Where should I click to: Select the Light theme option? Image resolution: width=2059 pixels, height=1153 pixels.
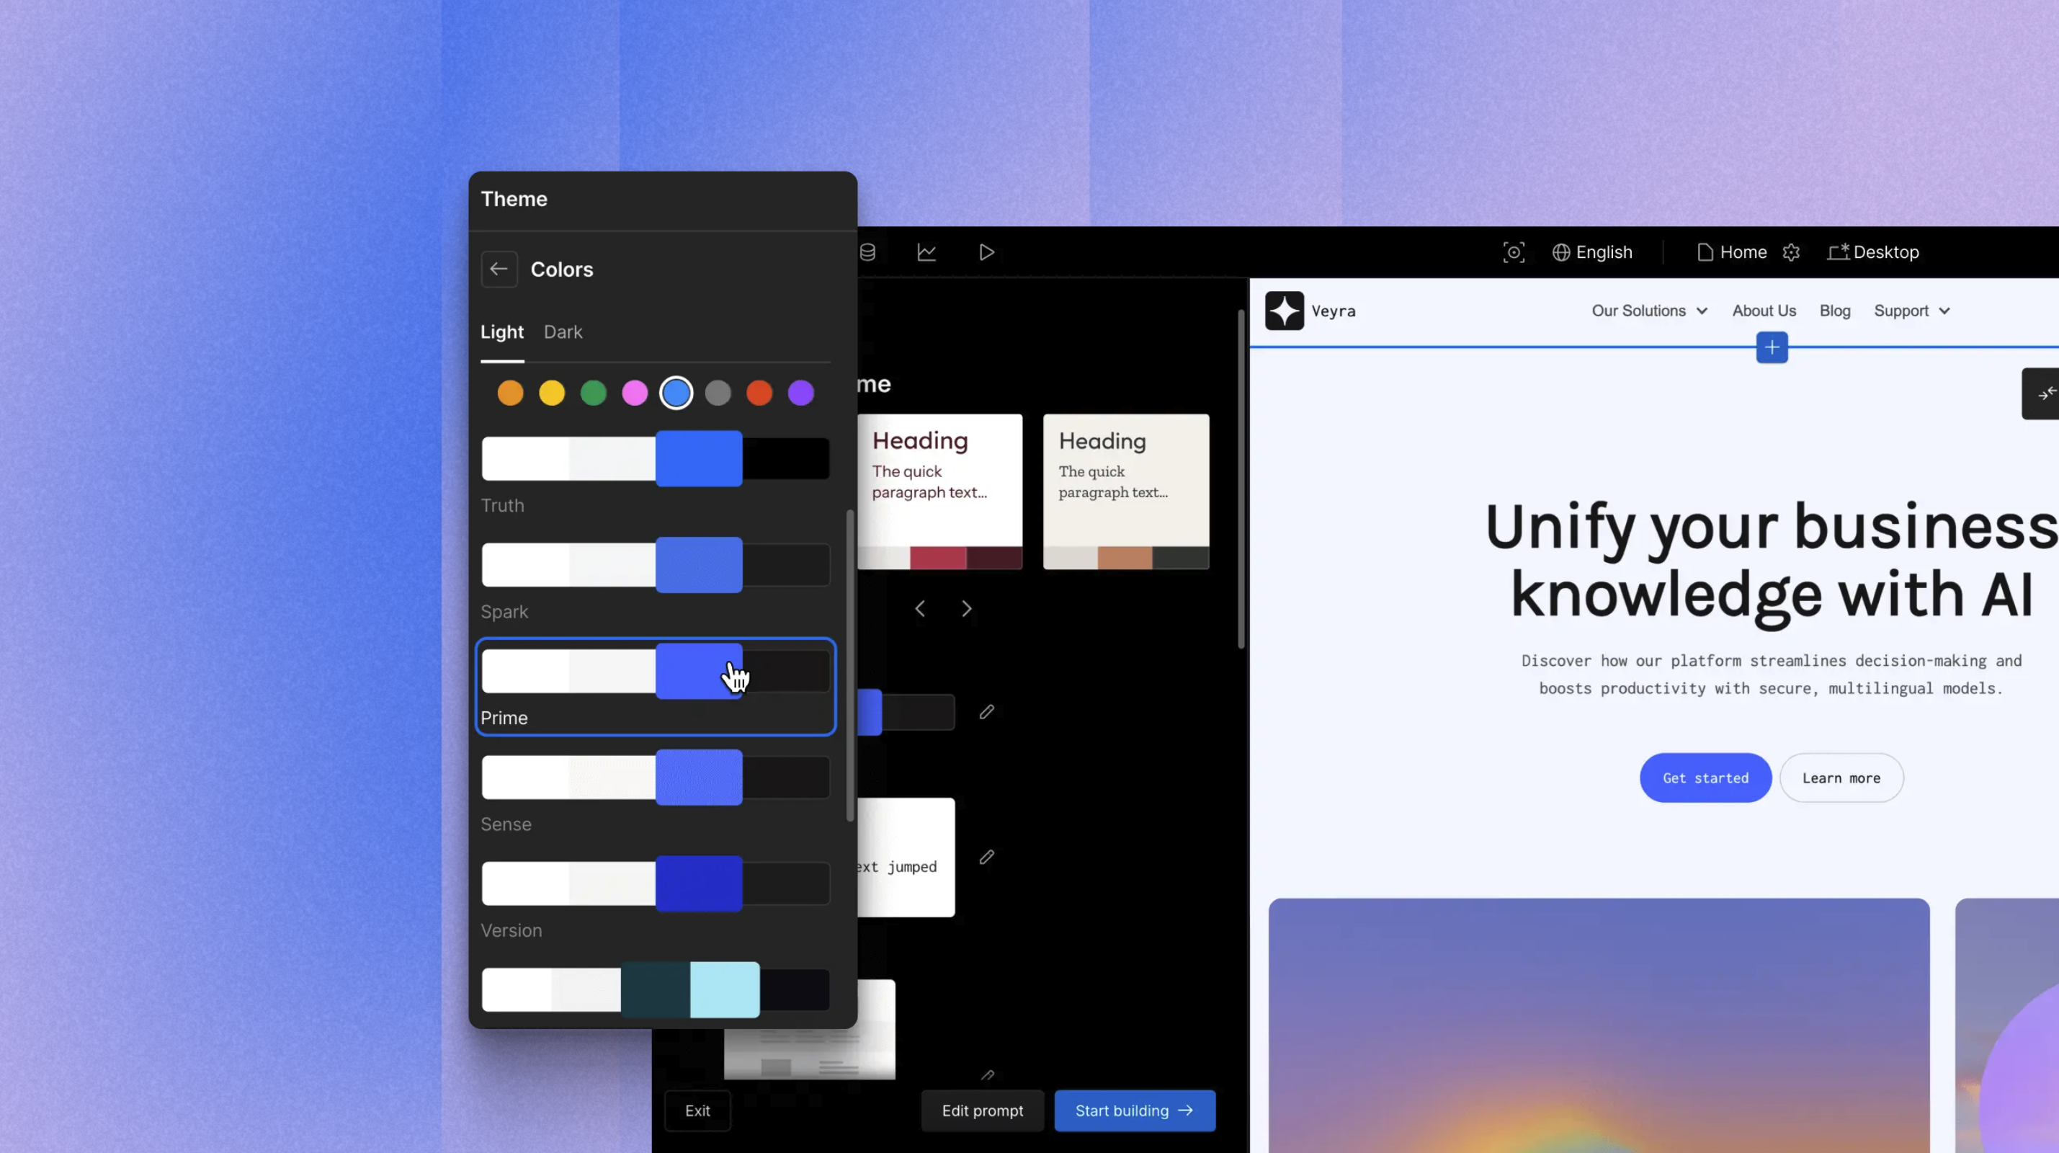[x=502, y=331]
